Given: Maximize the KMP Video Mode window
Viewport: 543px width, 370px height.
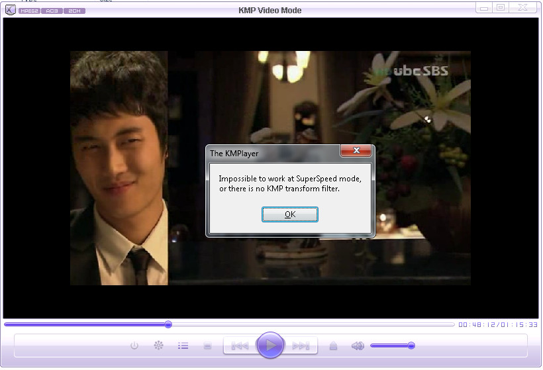Looking at the screenshot, I should point(501,8).
